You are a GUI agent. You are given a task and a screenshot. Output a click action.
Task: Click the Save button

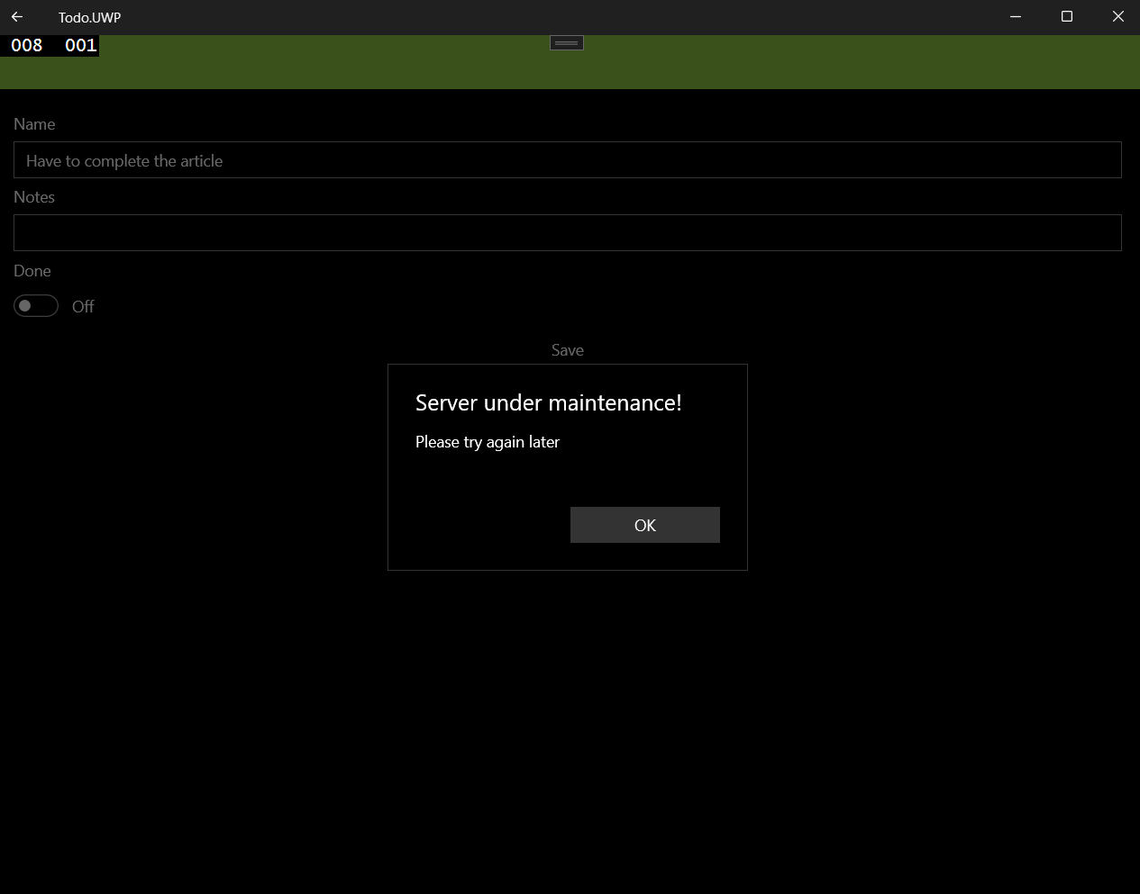pyautogui.click(x=568, y=350)
